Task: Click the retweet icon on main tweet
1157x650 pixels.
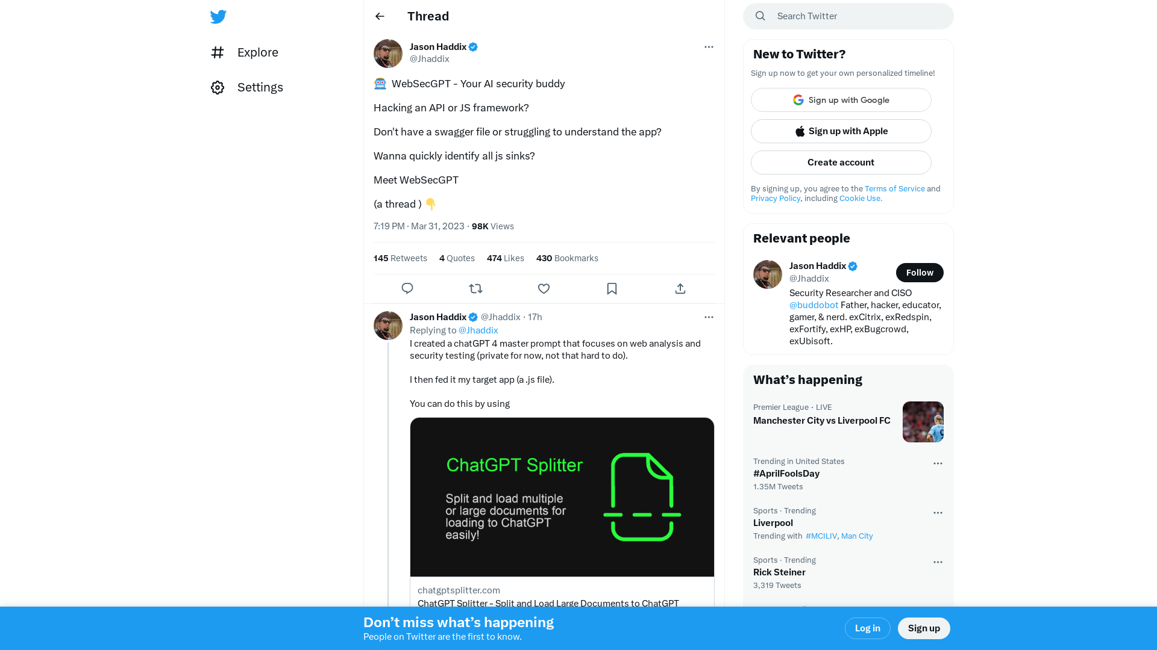Action: click(475, 288)
